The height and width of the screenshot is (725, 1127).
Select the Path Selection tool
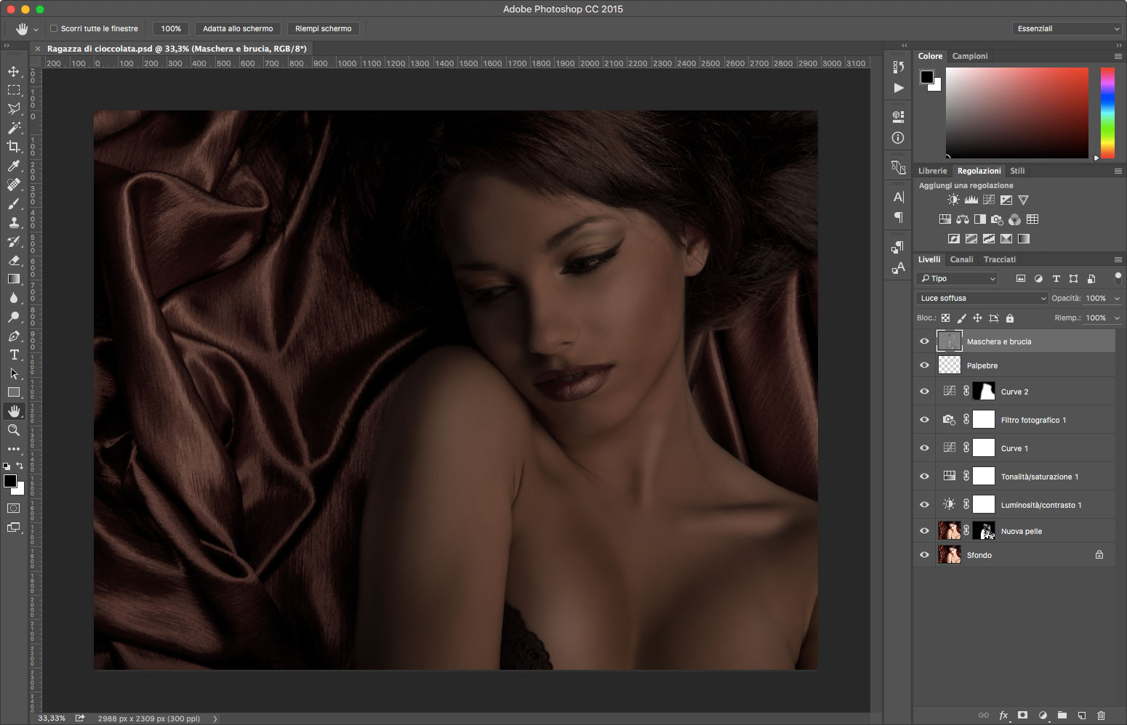tap(14, 373)
